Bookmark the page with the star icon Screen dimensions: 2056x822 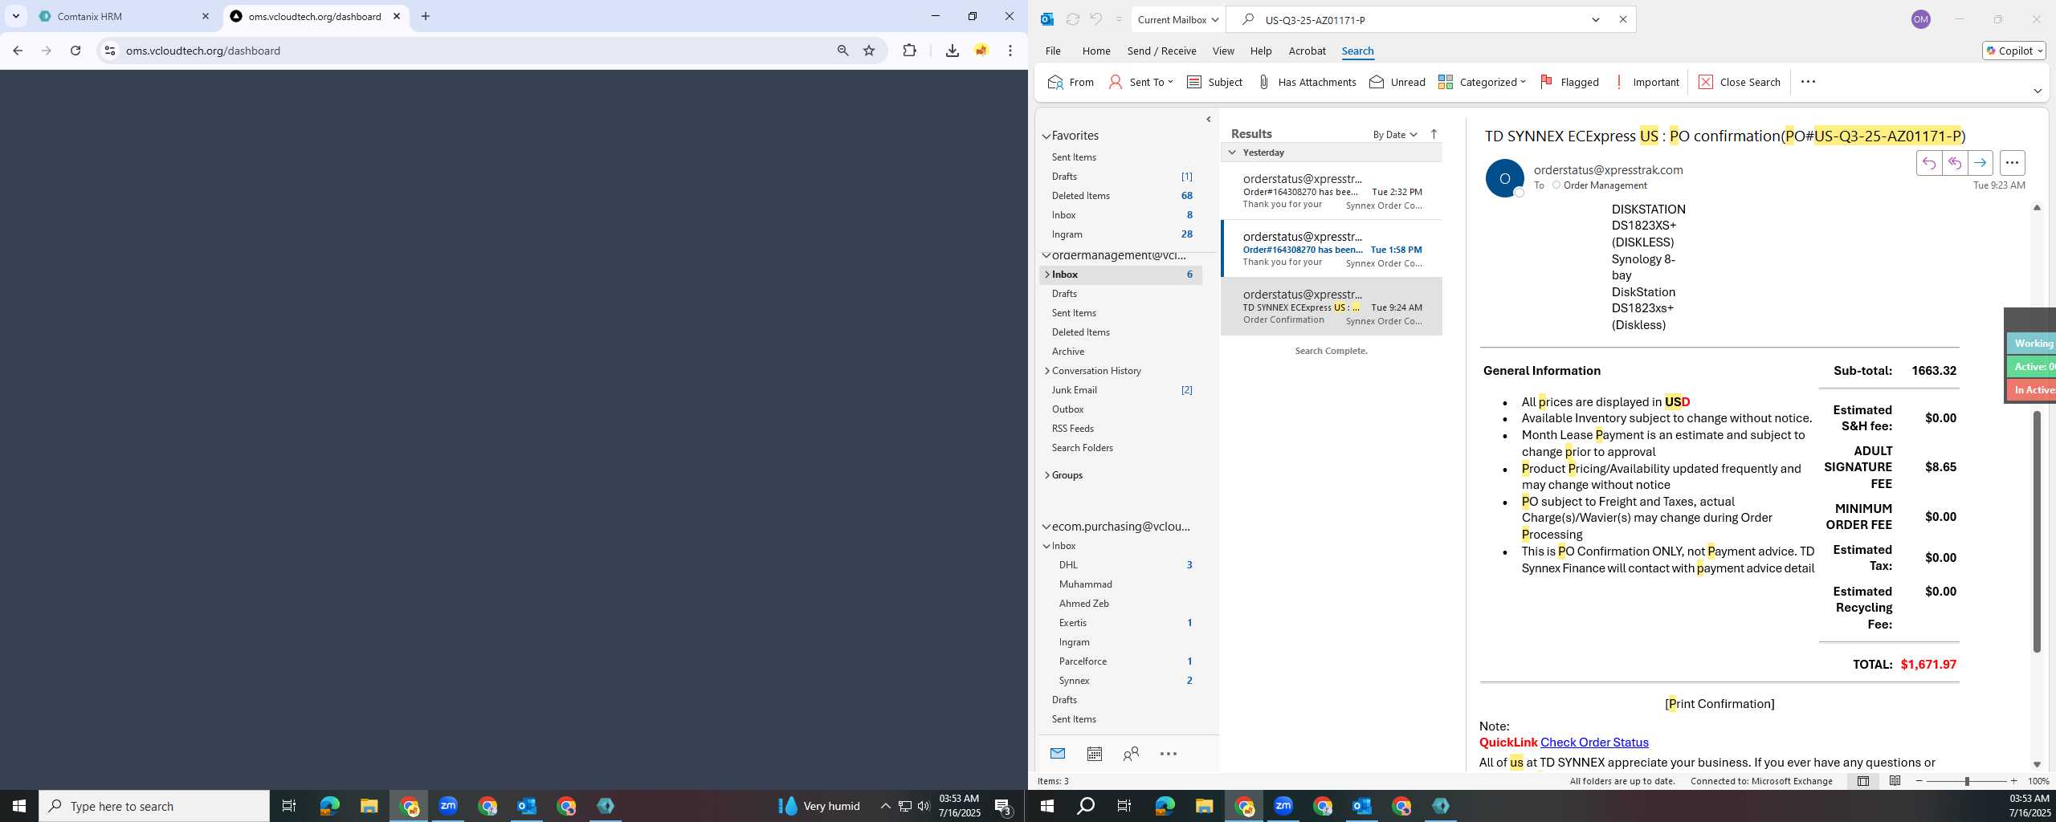click(869, 51)
